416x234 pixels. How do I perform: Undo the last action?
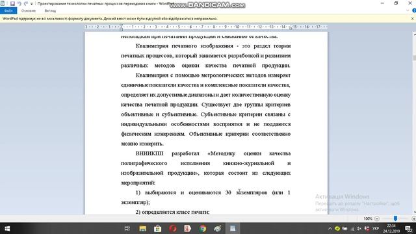click(x=19, y=3)
